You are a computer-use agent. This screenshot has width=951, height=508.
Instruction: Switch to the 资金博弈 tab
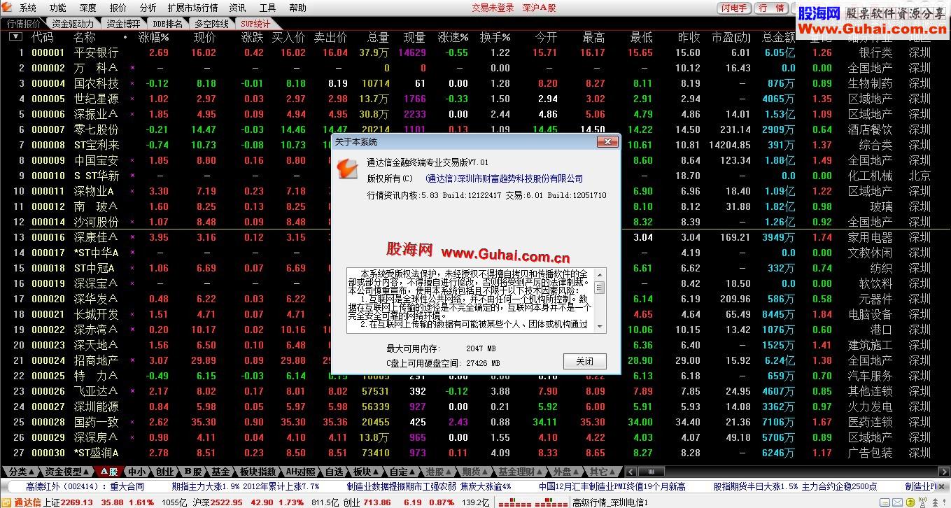pos(123,23)
